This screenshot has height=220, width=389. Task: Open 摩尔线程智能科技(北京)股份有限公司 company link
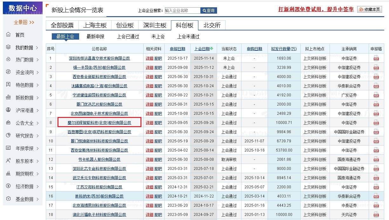(99, 123)
